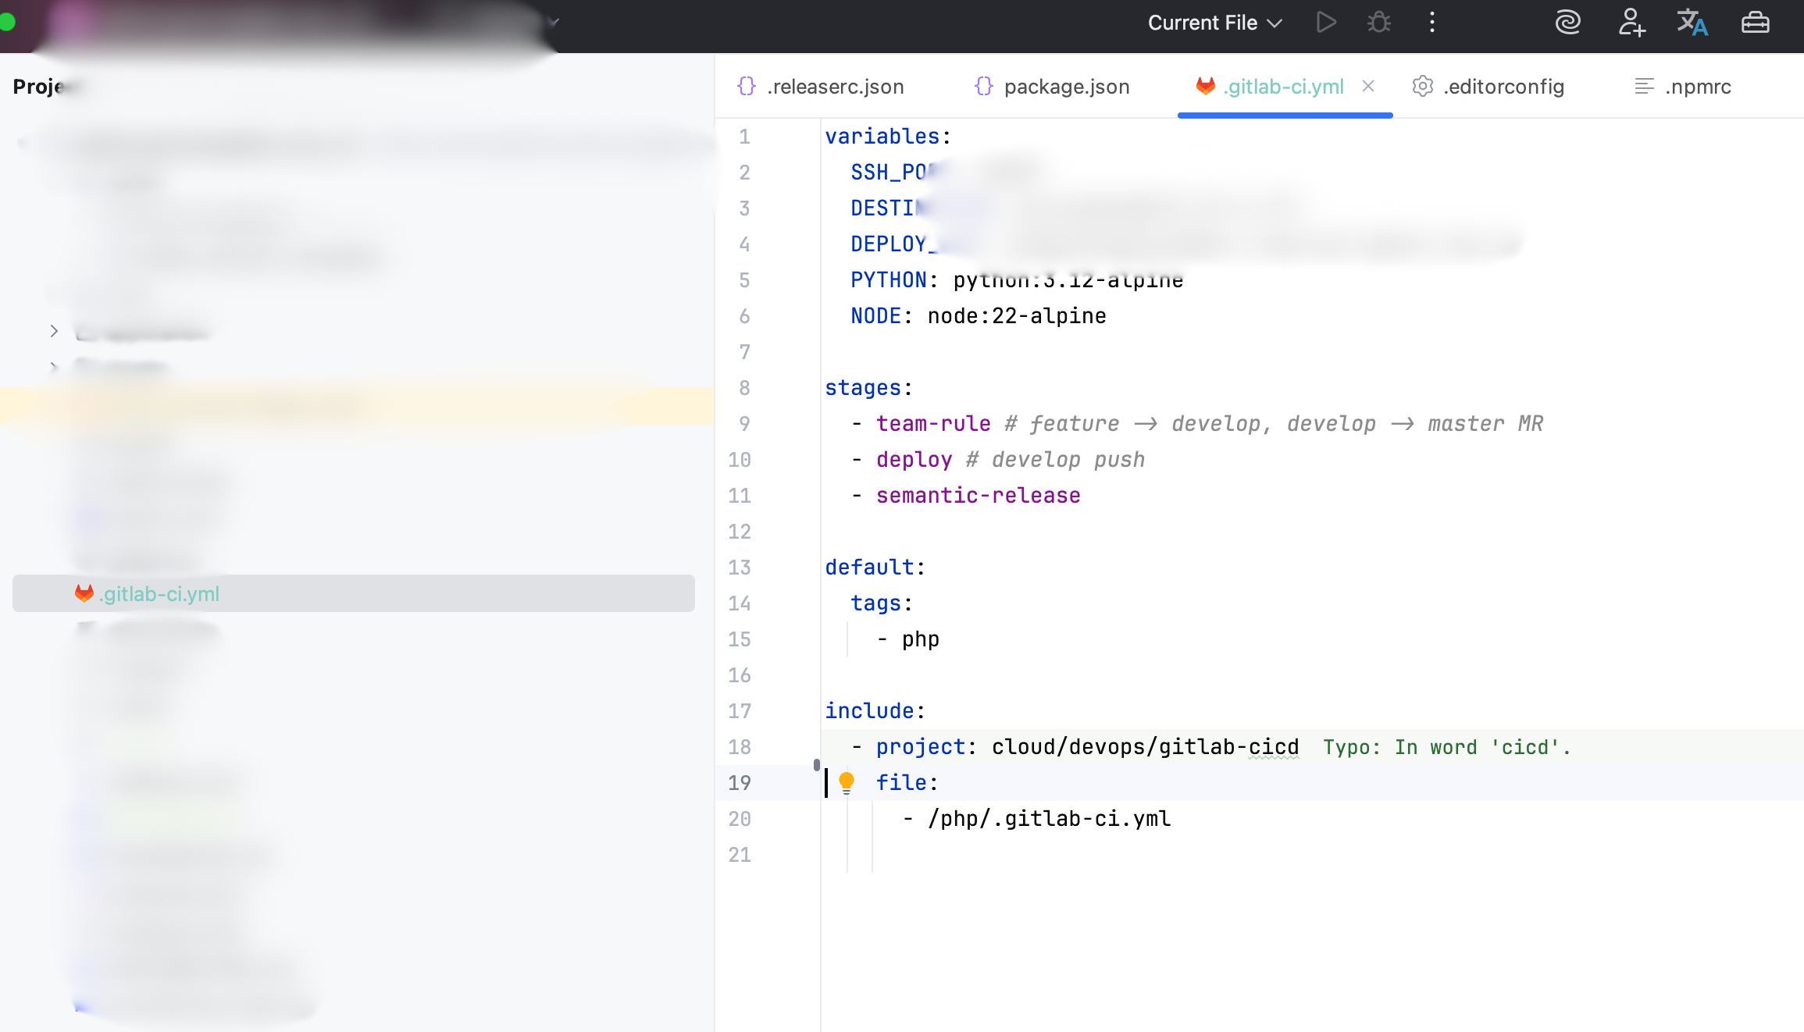
Task: Close the .gitlab-ci.yml tab
Action: pyautogui.click(x=1368, y=86)
